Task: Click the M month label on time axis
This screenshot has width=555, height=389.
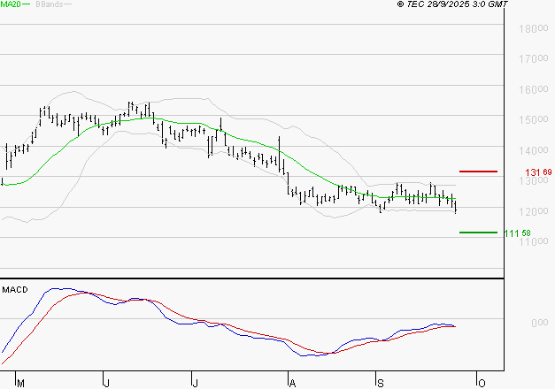Action: coord(20,383)
